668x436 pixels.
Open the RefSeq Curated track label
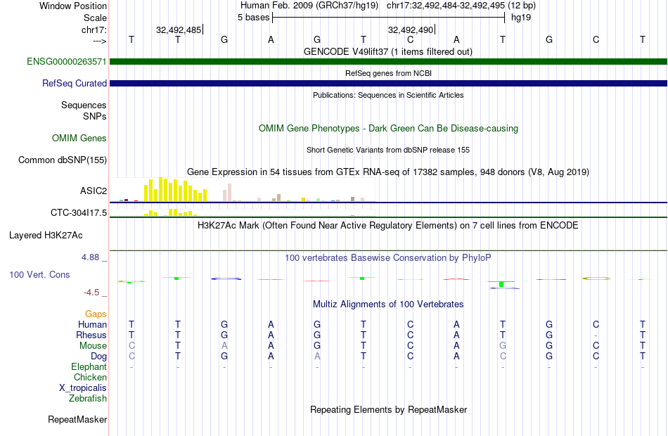[x=74, y=83]
